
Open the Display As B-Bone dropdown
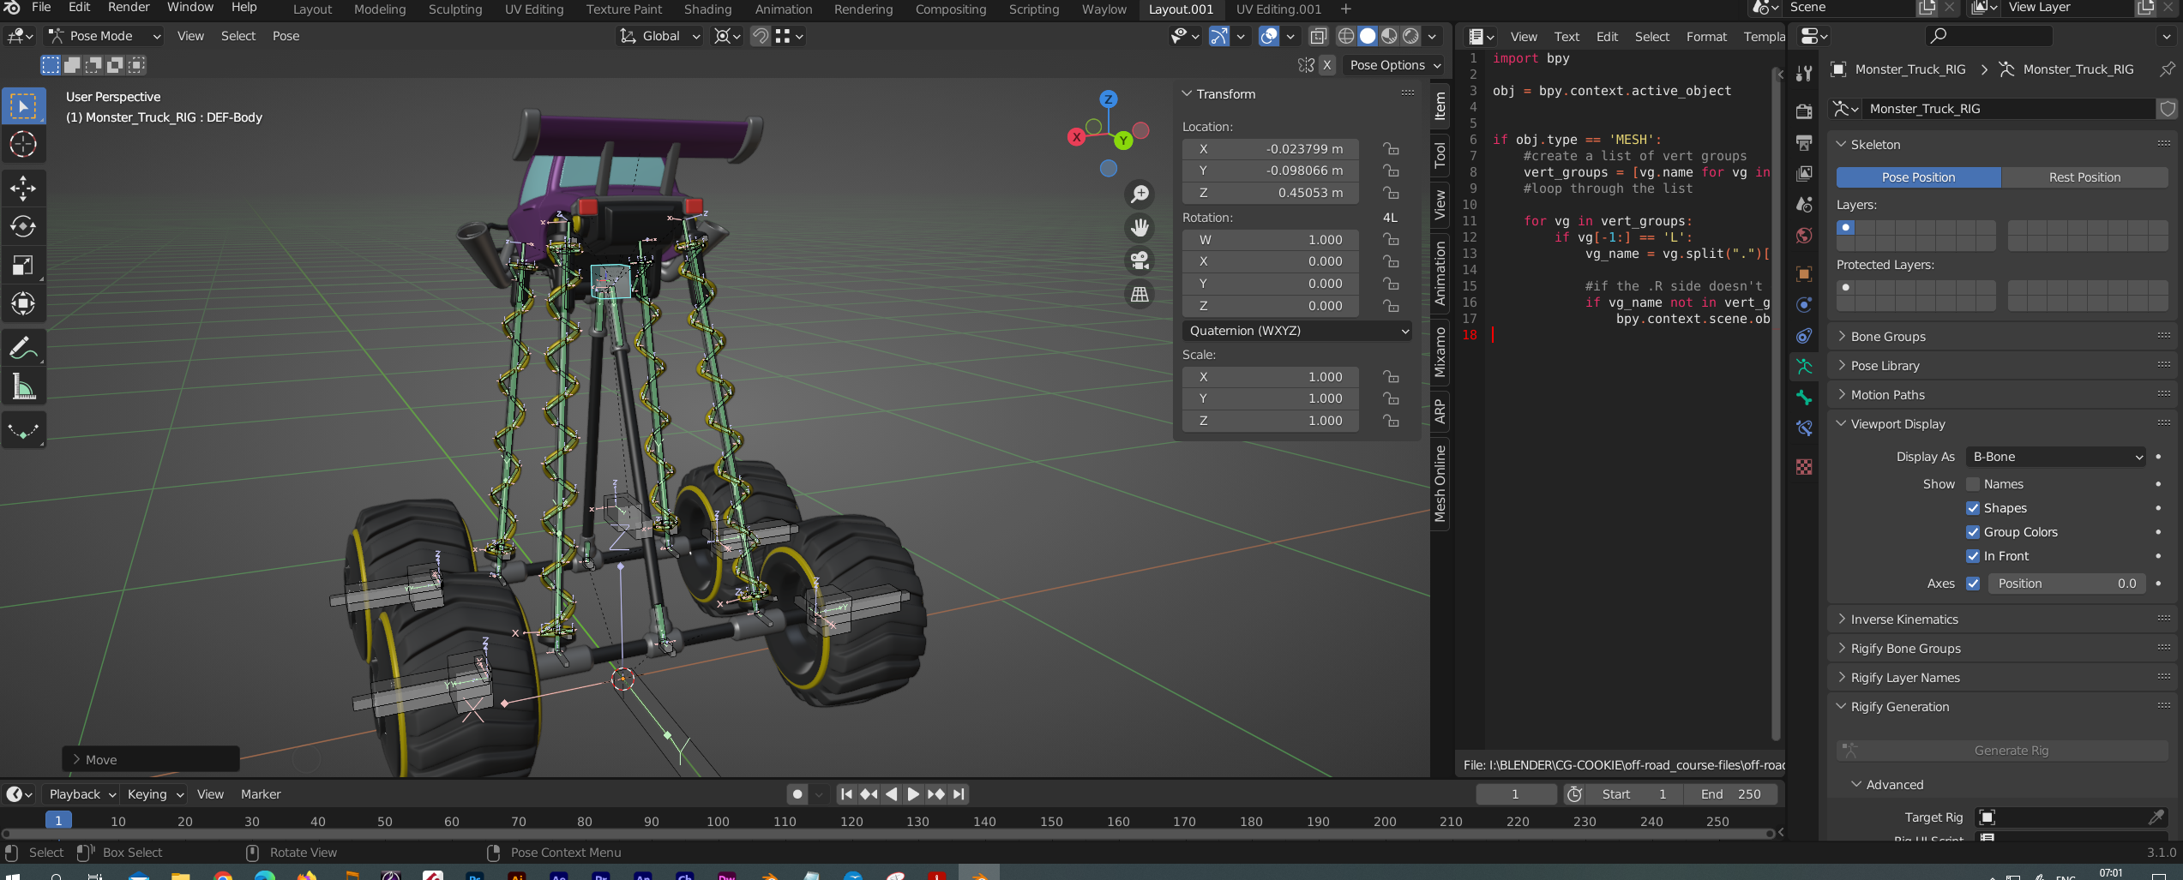tap(2055, 457)
